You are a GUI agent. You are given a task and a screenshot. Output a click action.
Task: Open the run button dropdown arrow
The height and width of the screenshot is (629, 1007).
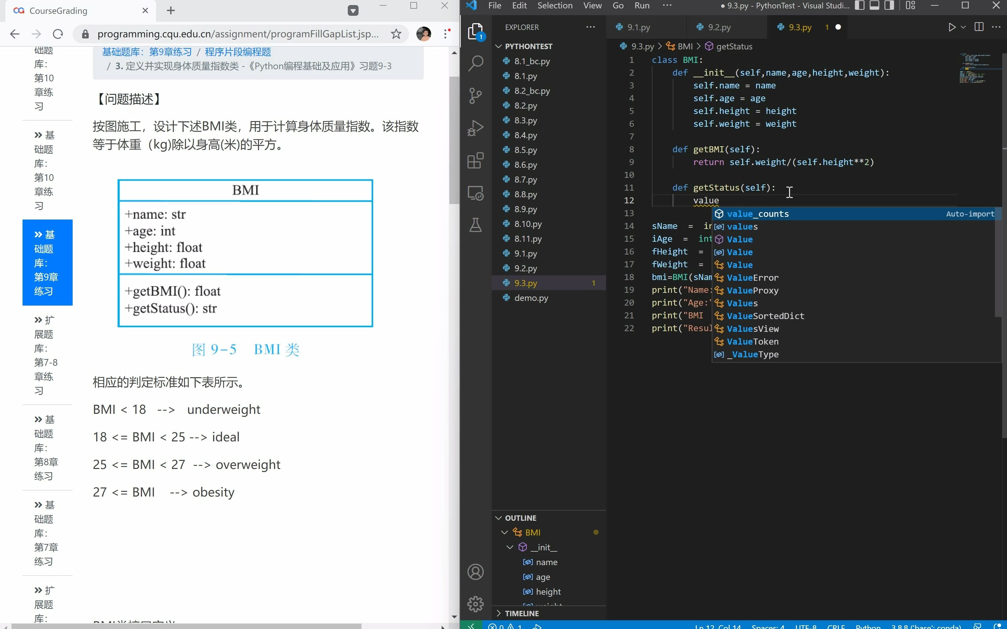[x=963, y=28]
